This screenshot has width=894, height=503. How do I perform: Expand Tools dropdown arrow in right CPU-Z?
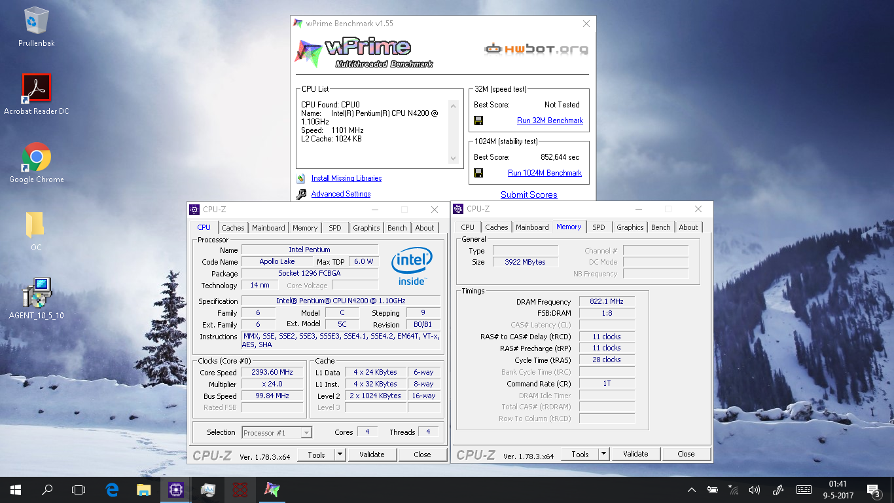tap(604, 454)
